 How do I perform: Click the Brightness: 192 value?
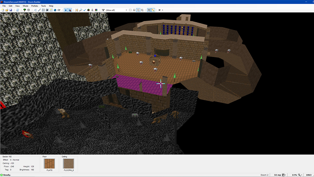[x=27, y=170]
